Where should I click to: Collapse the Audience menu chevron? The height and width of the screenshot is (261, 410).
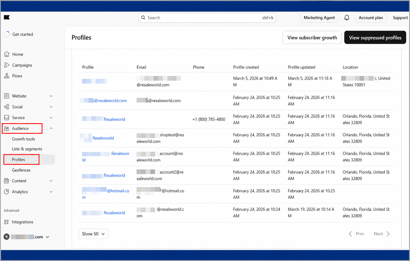(x=51, y=128)
